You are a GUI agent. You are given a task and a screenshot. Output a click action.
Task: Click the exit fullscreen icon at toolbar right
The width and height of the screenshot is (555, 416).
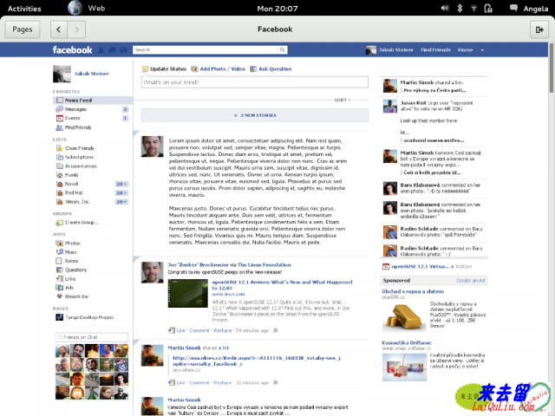[x=539, y=29]
